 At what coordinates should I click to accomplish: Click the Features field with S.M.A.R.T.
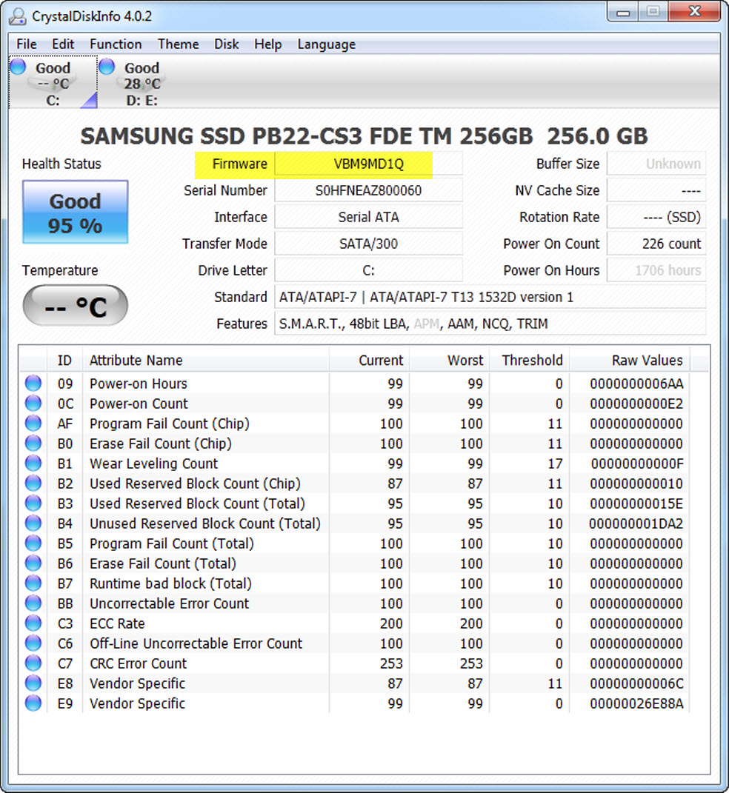490,324
